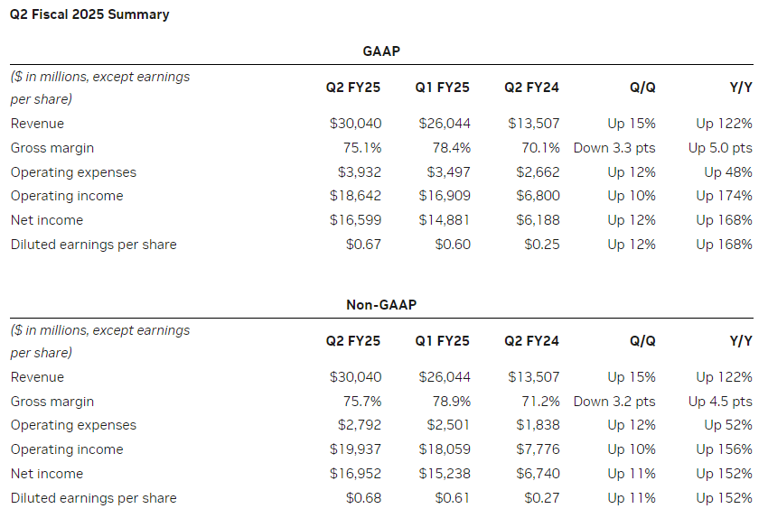Click GAAP gross margin 75.1% cell

pyautogui.click(x=362, y=148)
